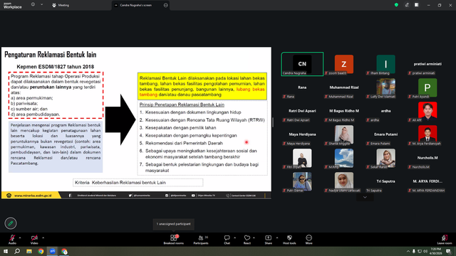The height and width of the screenshot is (256, 456).
Task: Switch to the Meeting tab
Action: click(61, 5)
